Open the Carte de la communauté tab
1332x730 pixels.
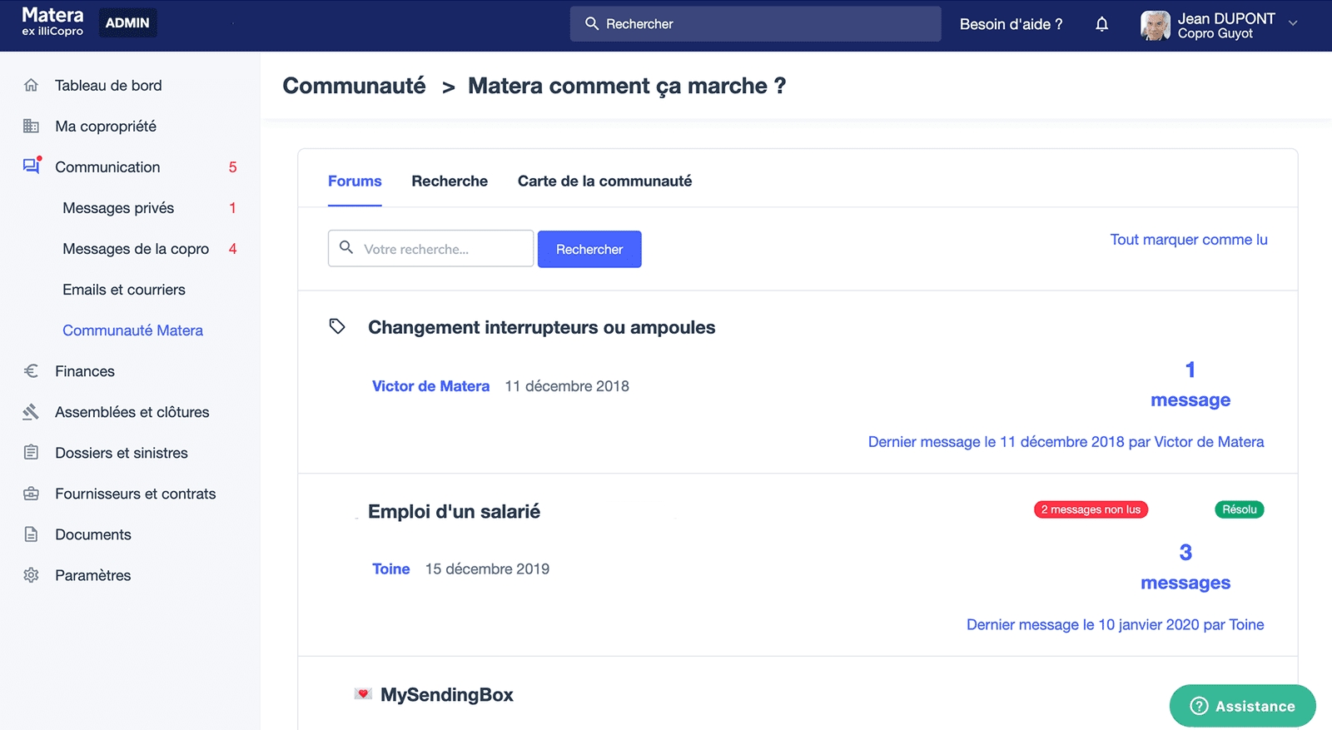(x=604, y=181)
